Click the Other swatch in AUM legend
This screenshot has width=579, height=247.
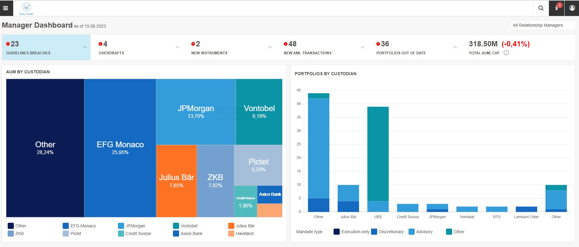pyautogui.click(x=11, y=226)
